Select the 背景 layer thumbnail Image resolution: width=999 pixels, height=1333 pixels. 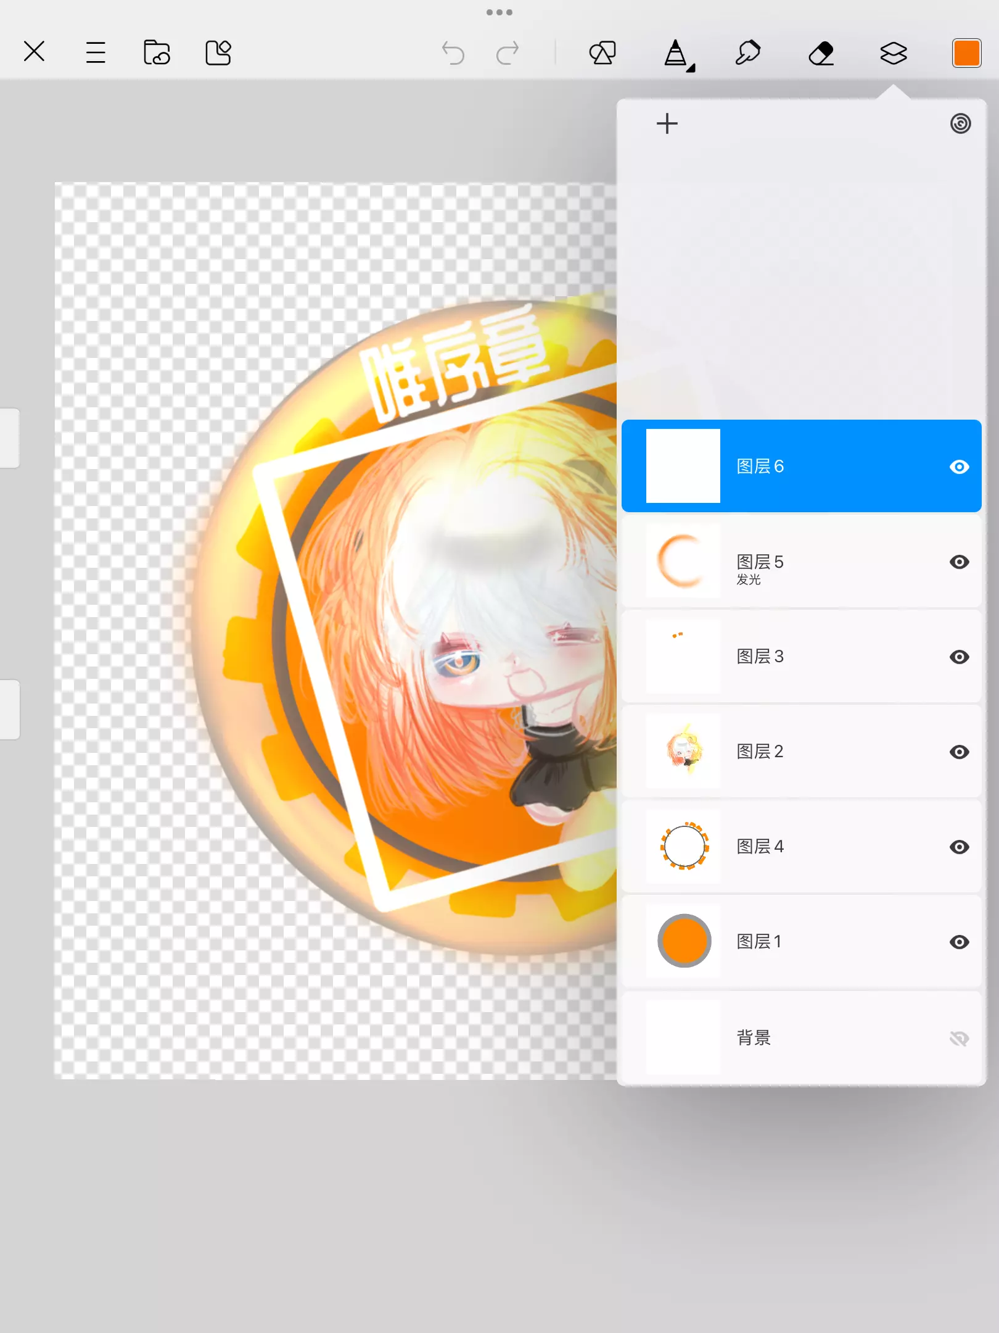point(683,1037)
